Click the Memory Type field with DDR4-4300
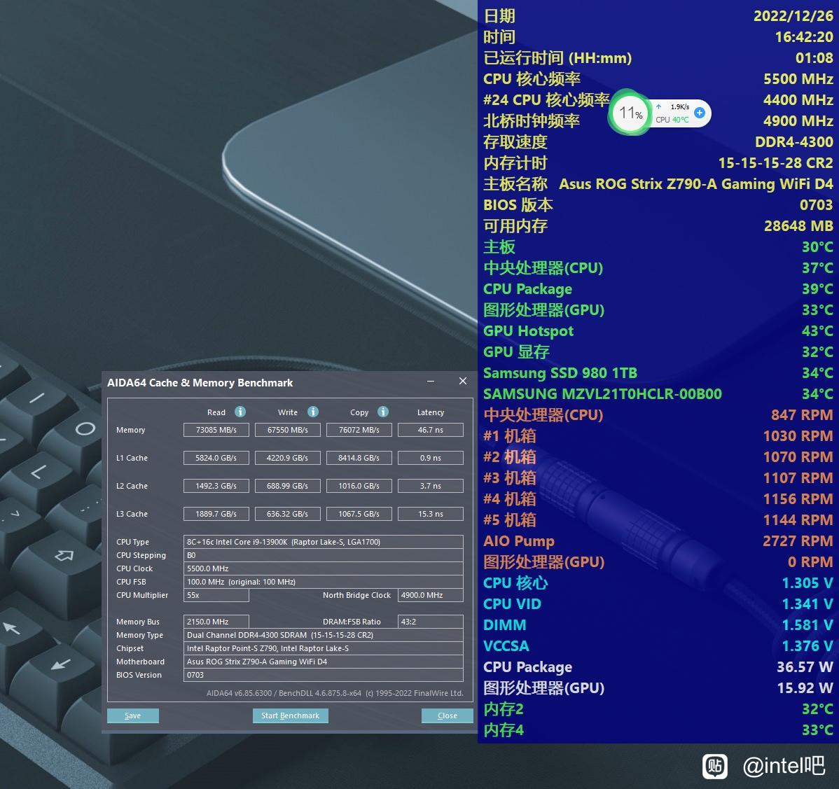The height and width of the screenshot is (789, 839). pos(323,635)
